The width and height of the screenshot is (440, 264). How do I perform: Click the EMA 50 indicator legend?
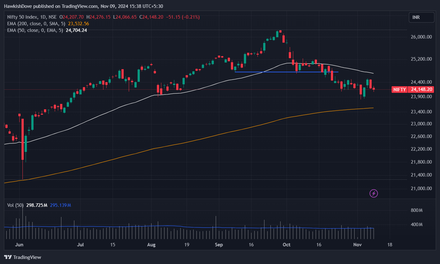[35, 30]
